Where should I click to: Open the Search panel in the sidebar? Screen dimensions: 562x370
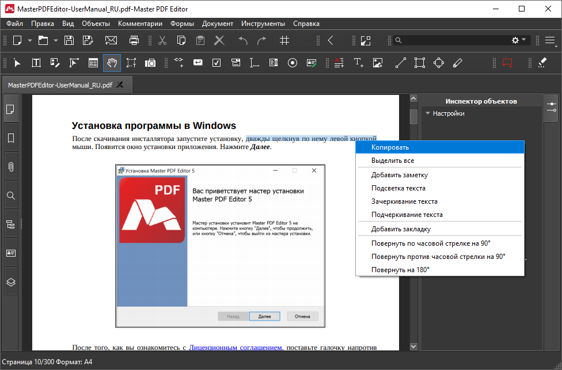click(x=10, y=196)
